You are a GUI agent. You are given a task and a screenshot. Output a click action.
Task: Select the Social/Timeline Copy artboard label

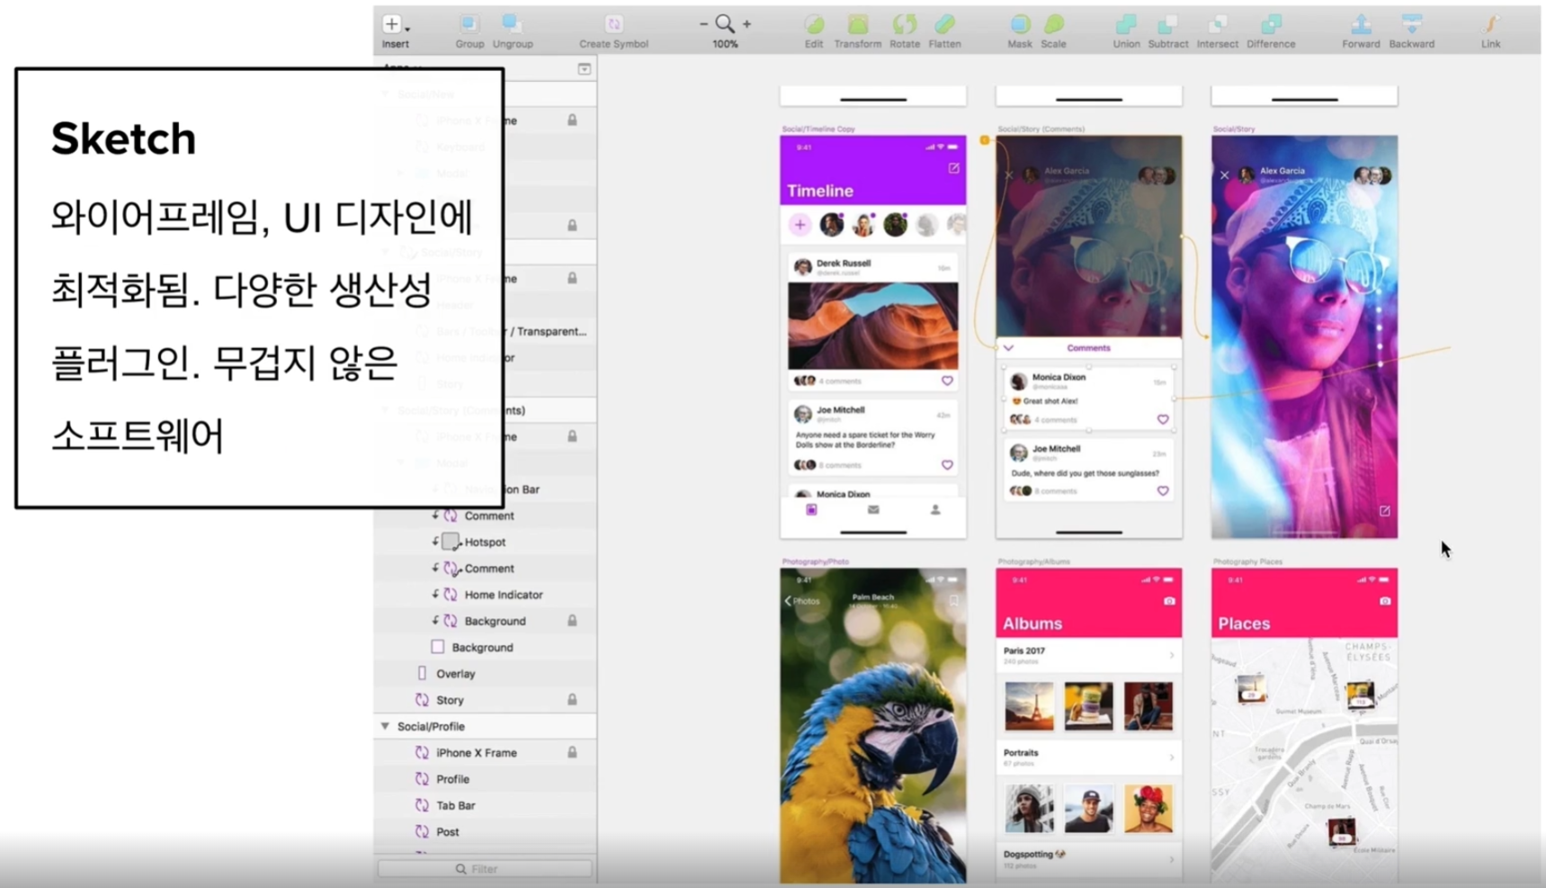point(818,129)
